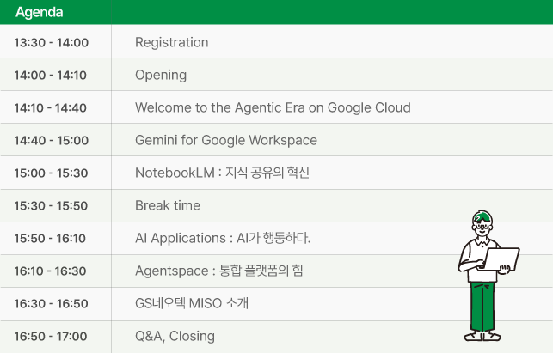The width and height of the screenshot is (553, 353).
Task: Select the Registration agenda row
Action: [277, 42]
